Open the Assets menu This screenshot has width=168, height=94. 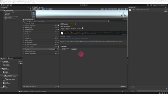pyautogui.click(x=8, y=3)
